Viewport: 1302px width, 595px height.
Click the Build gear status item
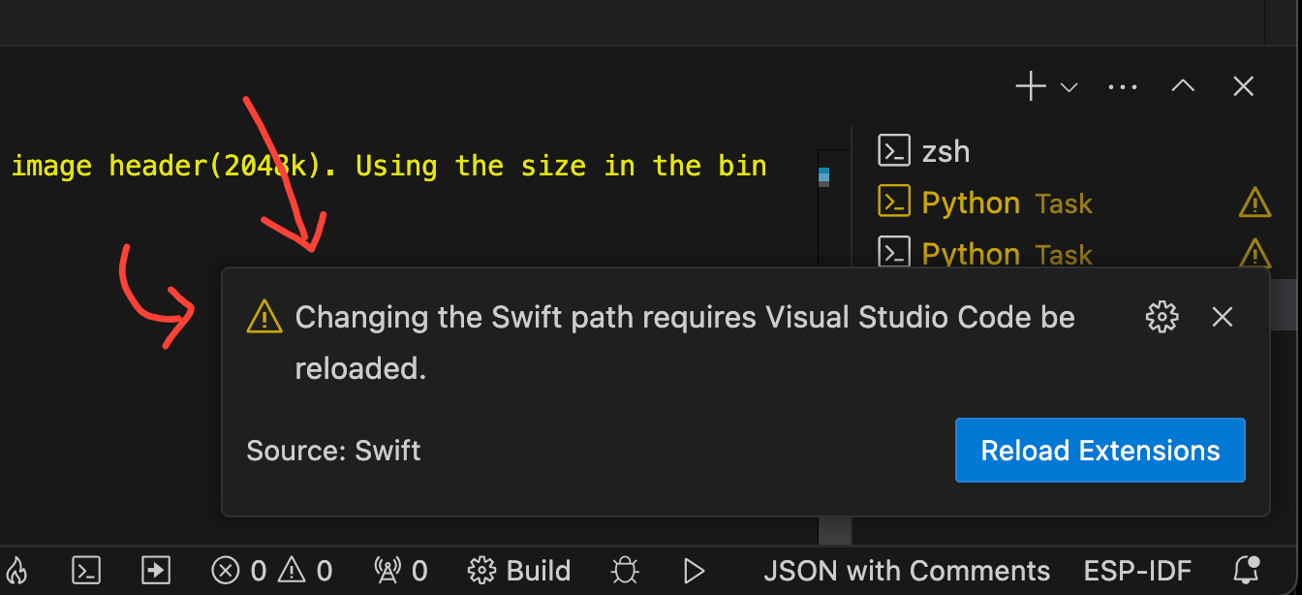point(519,571)
